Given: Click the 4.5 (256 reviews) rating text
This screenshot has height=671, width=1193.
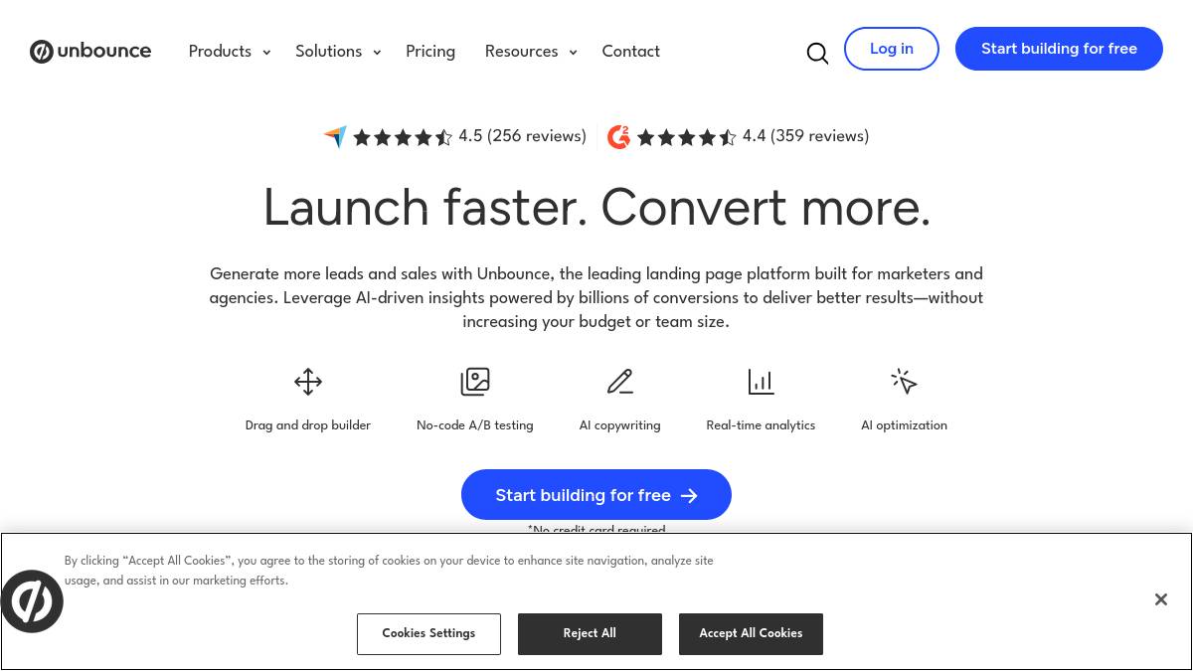Looking at the screenshot, I should click(522, 136).
